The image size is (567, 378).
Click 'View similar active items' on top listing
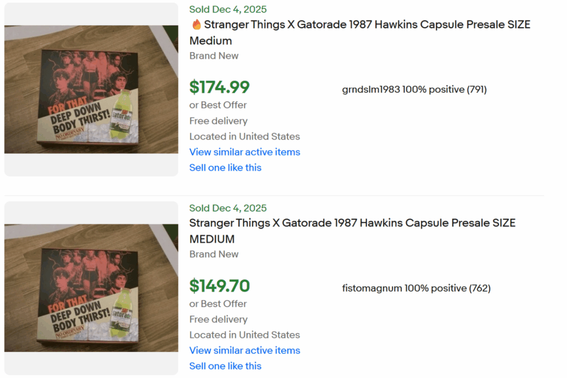[244, 152]
